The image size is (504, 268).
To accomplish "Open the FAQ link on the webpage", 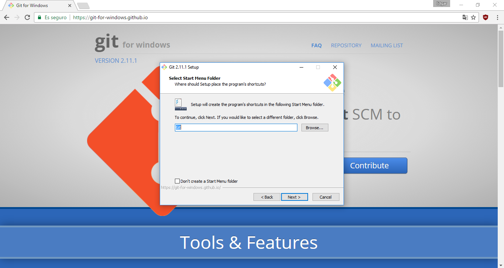I will pyautogui.click(x=317, y=45).
